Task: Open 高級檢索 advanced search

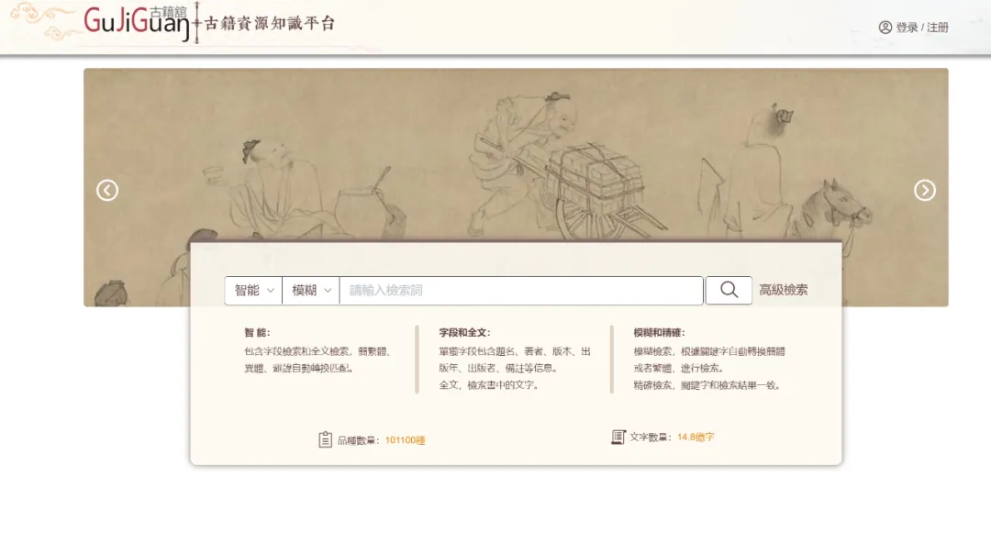Action: point(783,290)
